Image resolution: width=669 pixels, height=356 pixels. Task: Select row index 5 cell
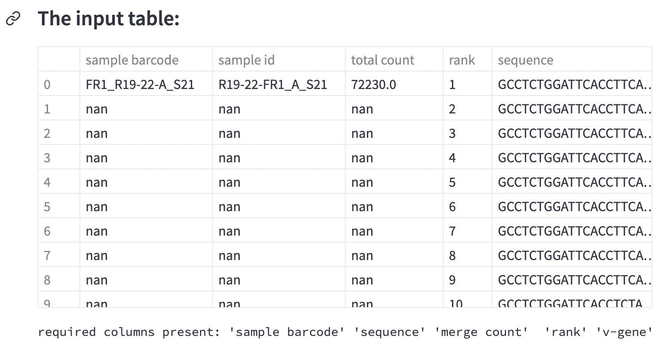click(x=47, y=206)
